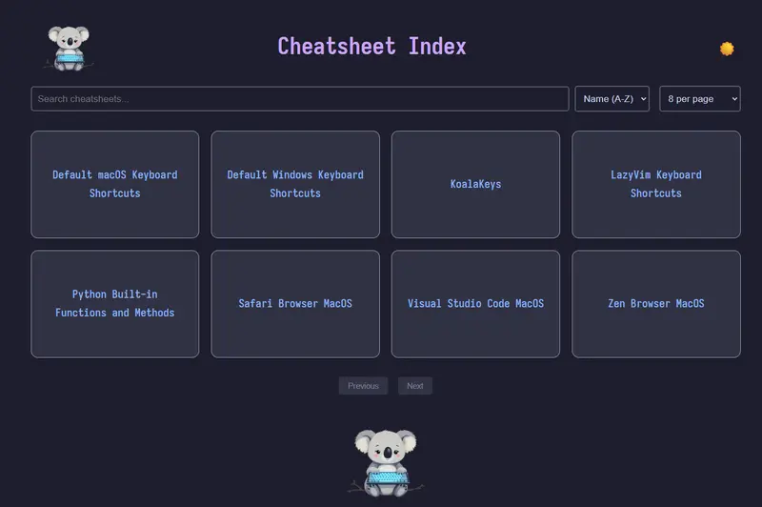
Task: Open Python Built-in Functions and Methods card
Action: [x=114, y=304]
